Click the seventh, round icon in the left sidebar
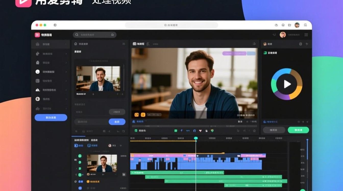This screenshot has height=191, width=343. click(38, 99)
